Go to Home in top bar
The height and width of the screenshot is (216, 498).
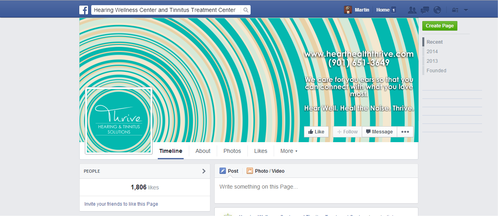click(x=383, y=10)
